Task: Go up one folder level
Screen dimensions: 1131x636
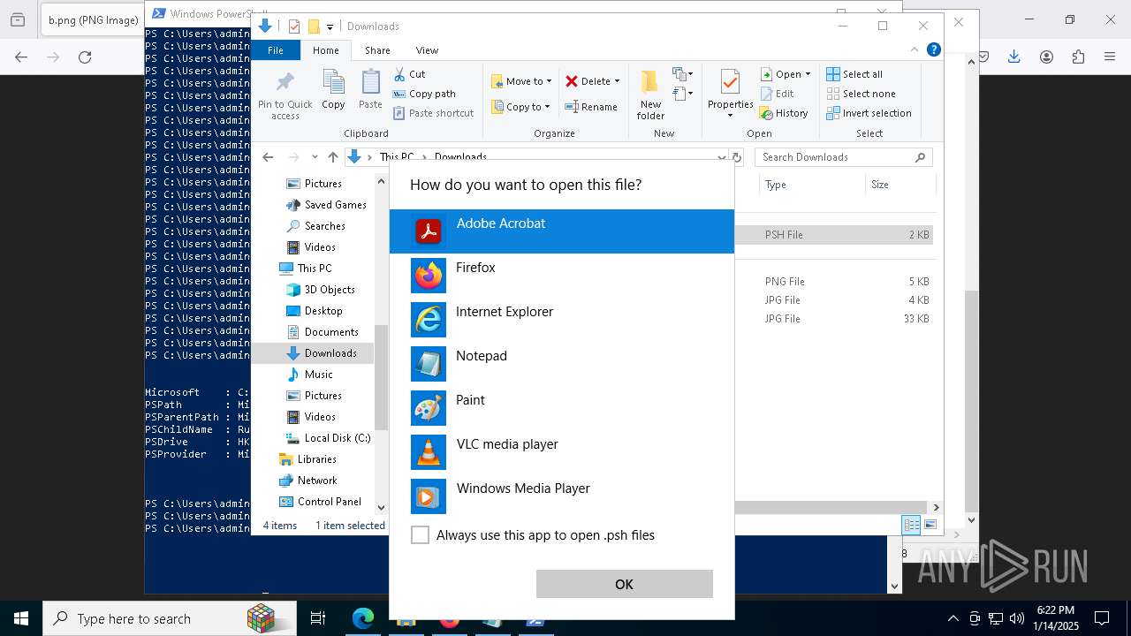Action: pyautogui.click(x=332, y=157)
